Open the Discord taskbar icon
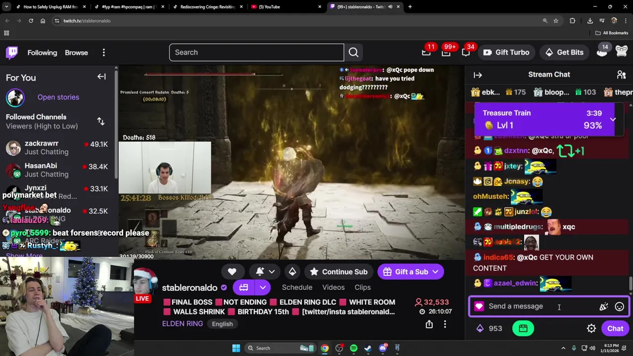633x356 pixels. [383, 348]
